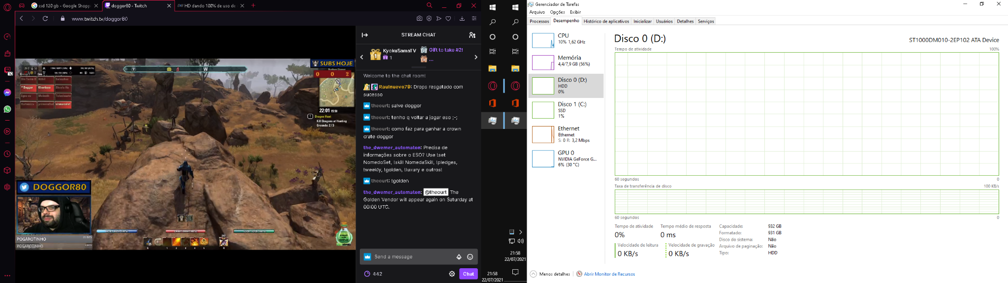
Task: Open channel points 442 balance
Action: coord(373,274)
